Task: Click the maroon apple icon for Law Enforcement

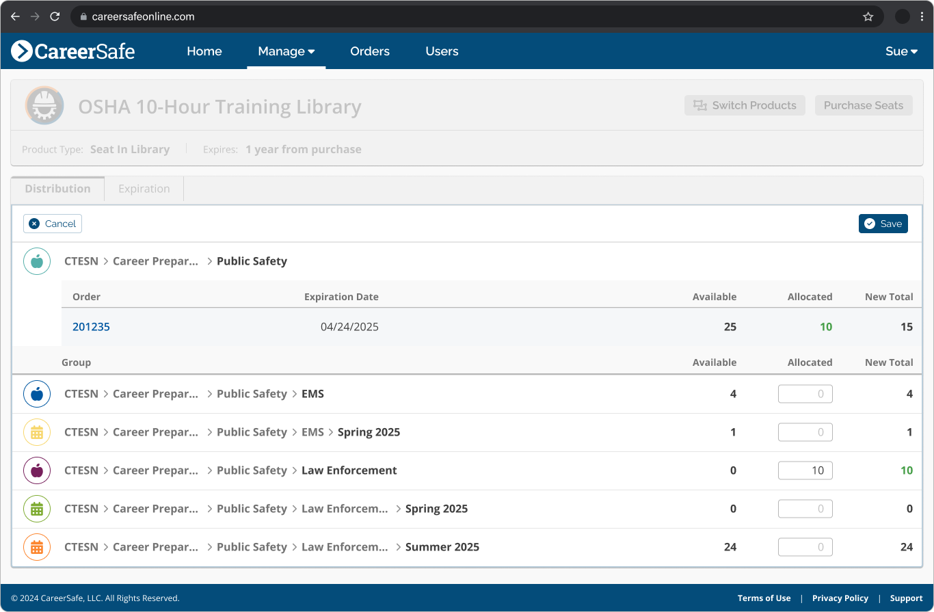Action: click(x=37, y=470)
